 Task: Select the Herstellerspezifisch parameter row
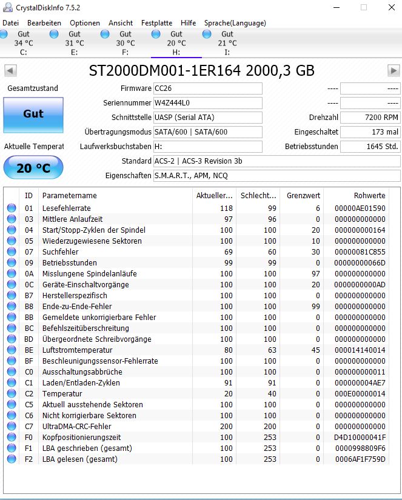pos(196,295)
